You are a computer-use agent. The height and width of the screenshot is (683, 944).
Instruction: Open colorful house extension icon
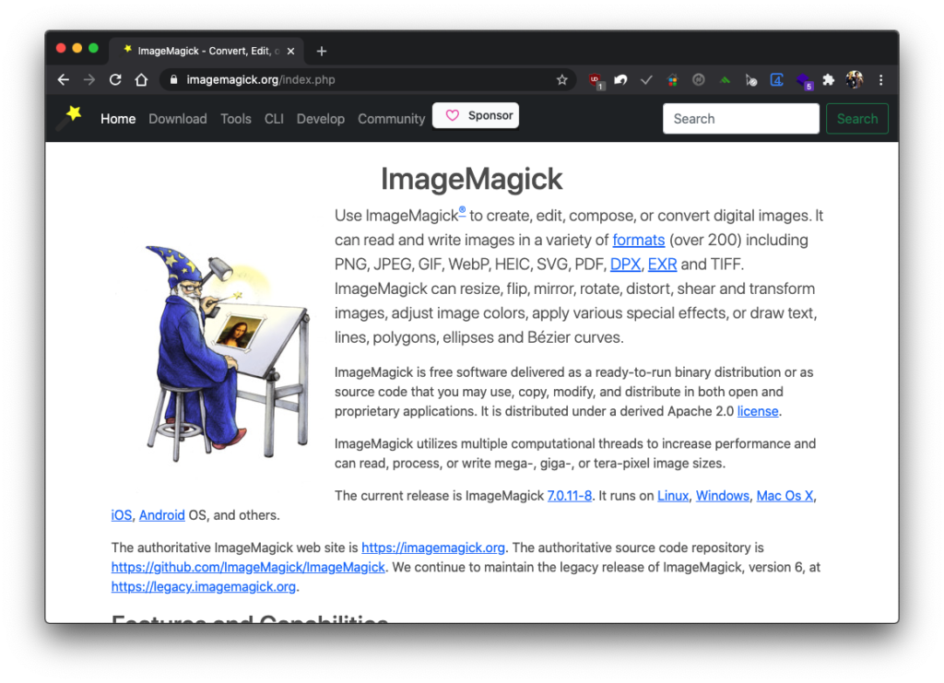tap(672, 80)
